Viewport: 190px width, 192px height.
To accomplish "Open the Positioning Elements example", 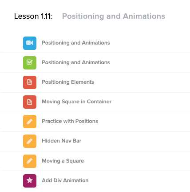I will coord(68,82).
